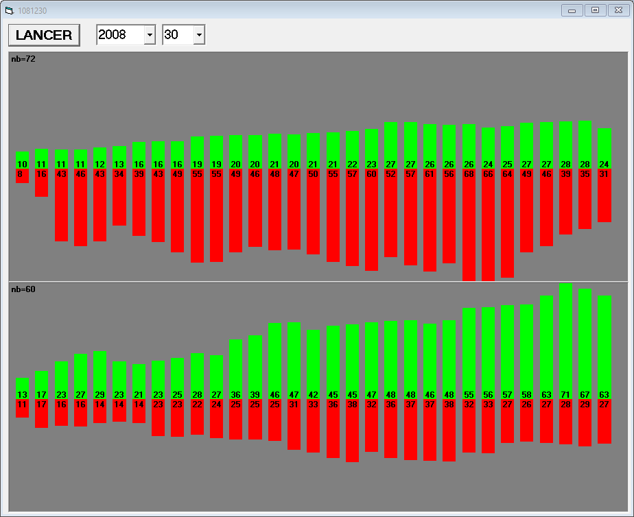
Task: Maximize the 1081230 window
Action: 595,10
